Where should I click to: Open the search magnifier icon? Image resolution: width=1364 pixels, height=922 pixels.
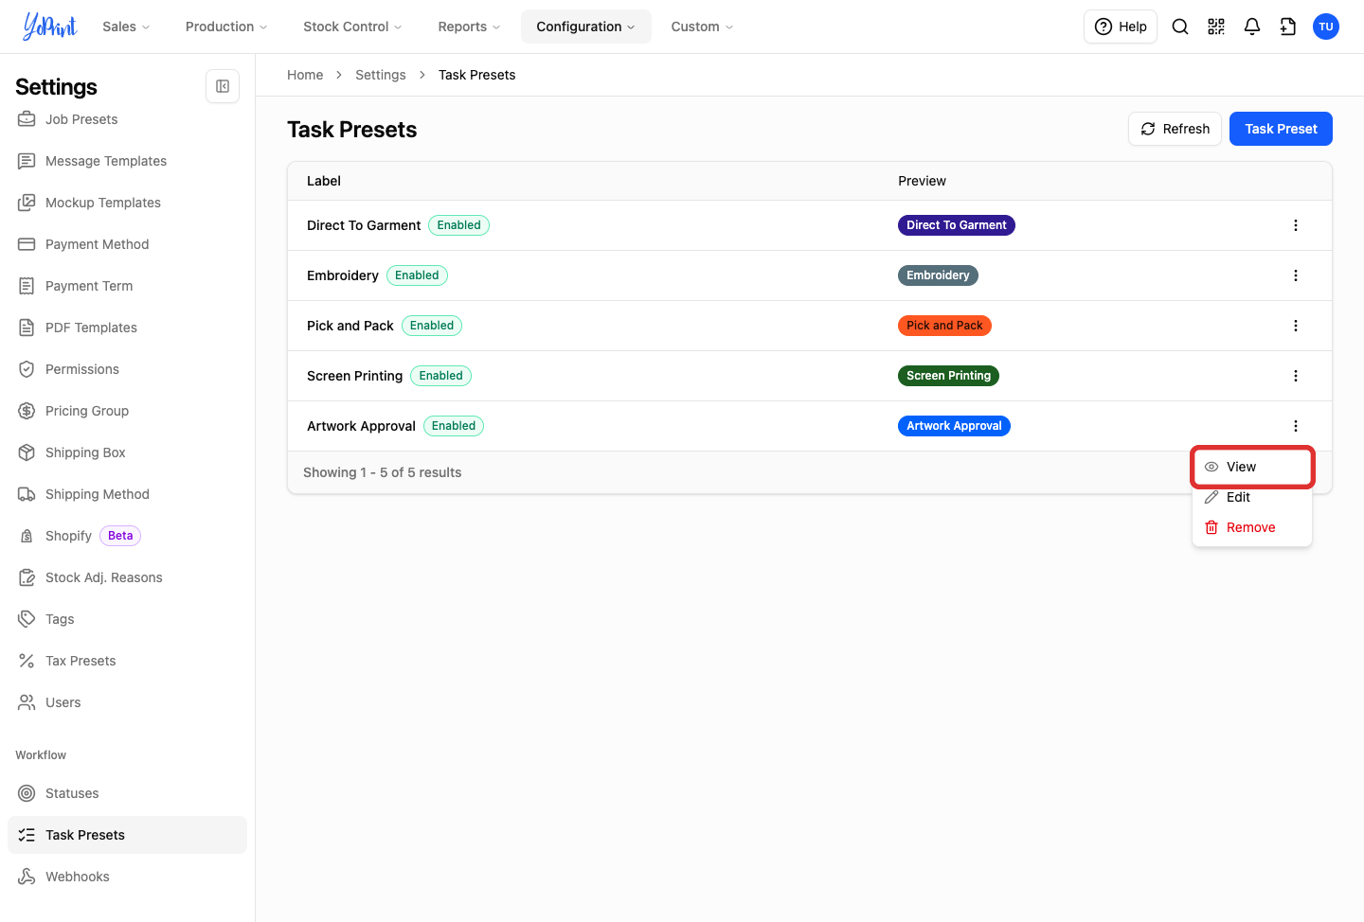[1180, 27]
